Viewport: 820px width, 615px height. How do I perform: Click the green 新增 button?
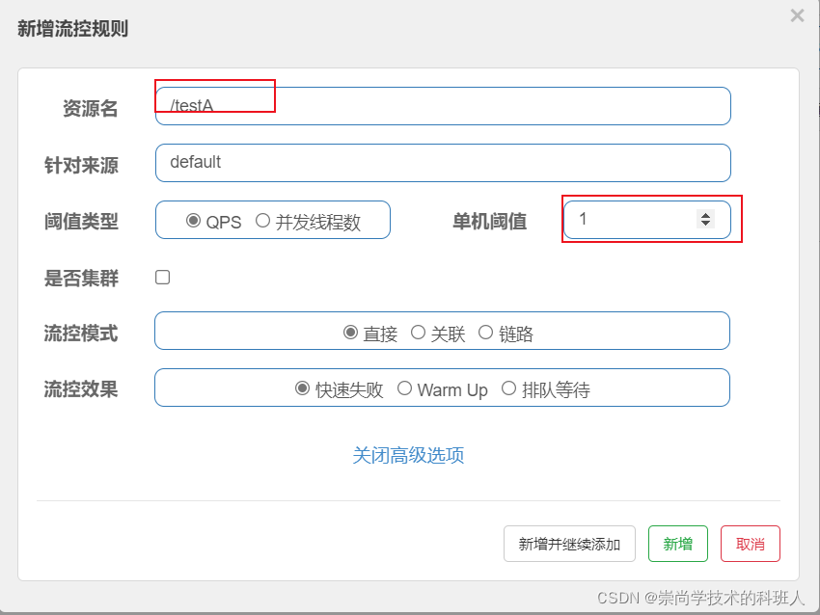pyautogui.click(x=678, y=544)
